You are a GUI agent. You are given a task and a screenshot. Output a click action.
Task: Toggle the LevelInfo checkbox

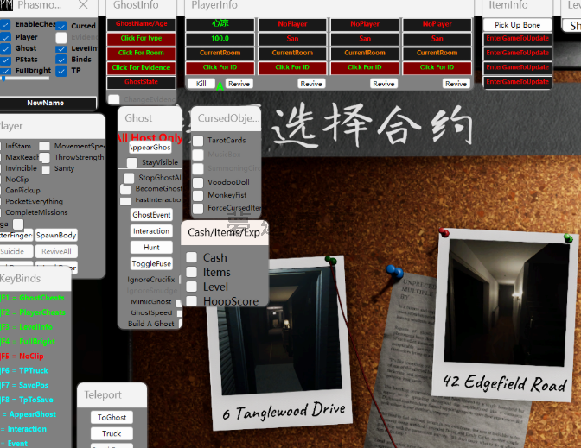[x=61, y=49]
